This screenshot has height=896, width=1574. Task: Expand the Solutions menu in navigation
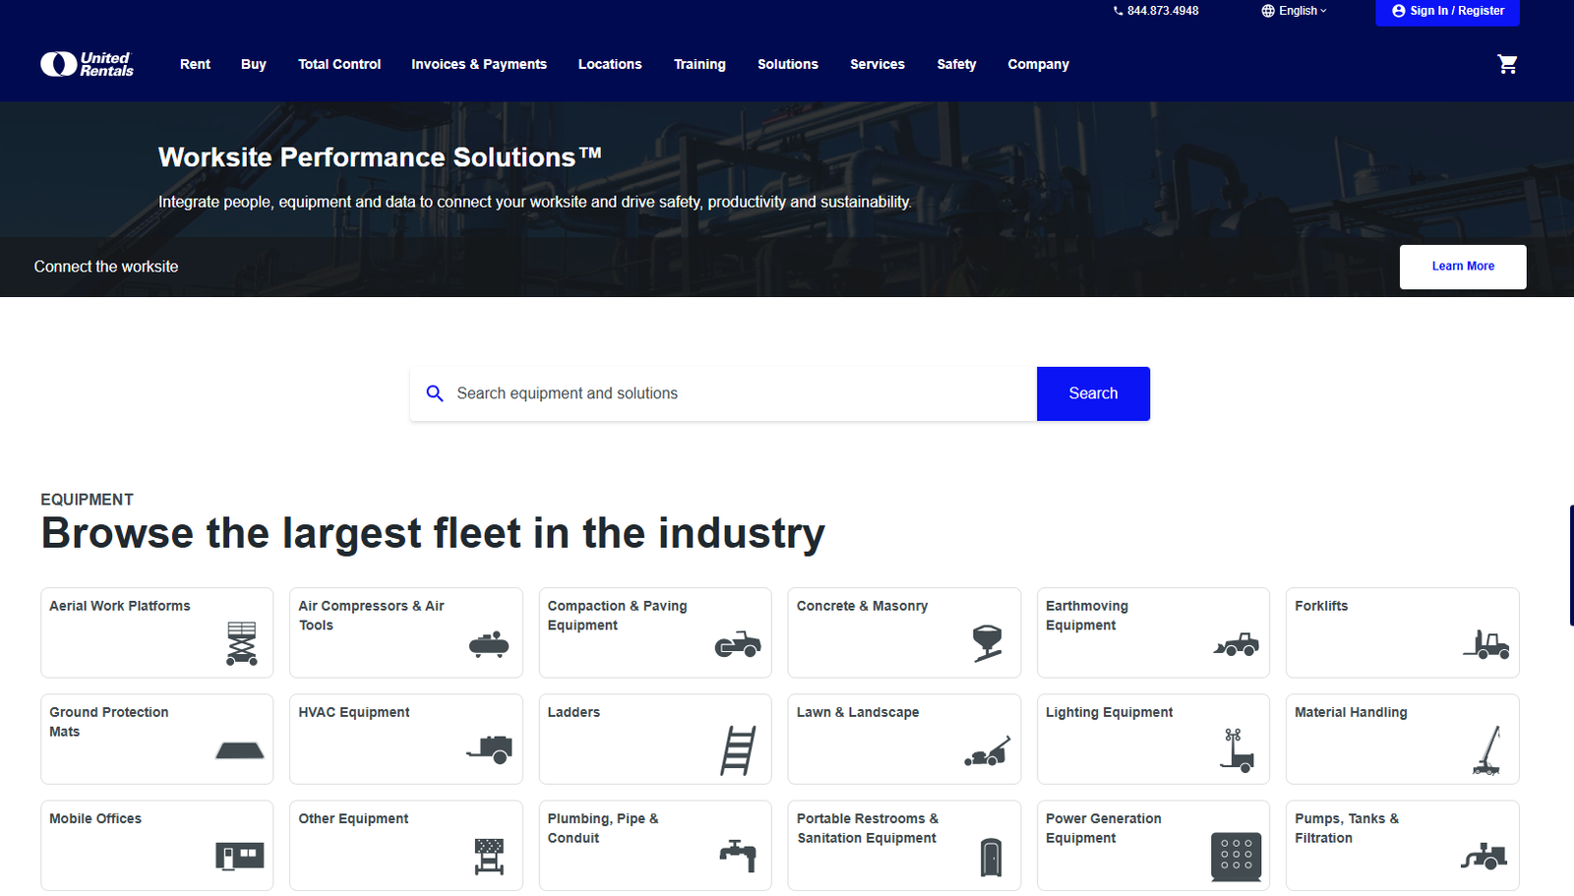coord(787,65)
